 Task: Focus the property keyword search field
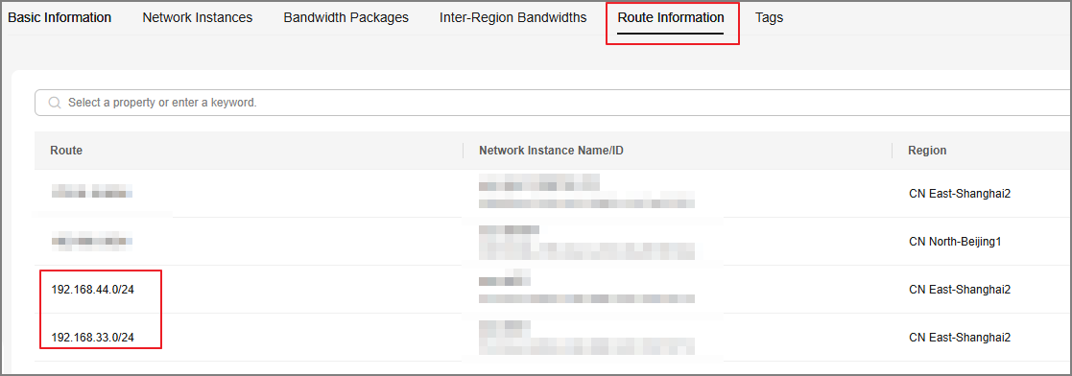pyautogui.click(x=553, y=104)
